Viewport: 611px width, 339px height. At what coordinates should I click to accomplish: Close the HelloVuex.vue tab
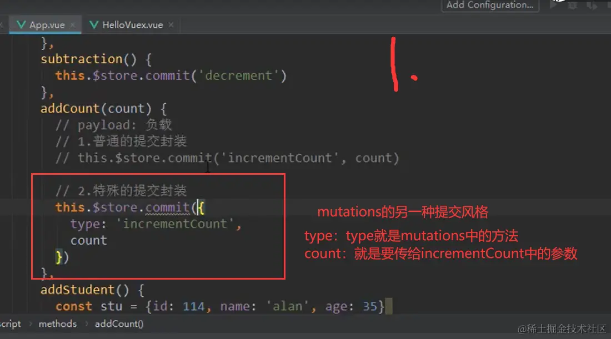click(171, 25)
